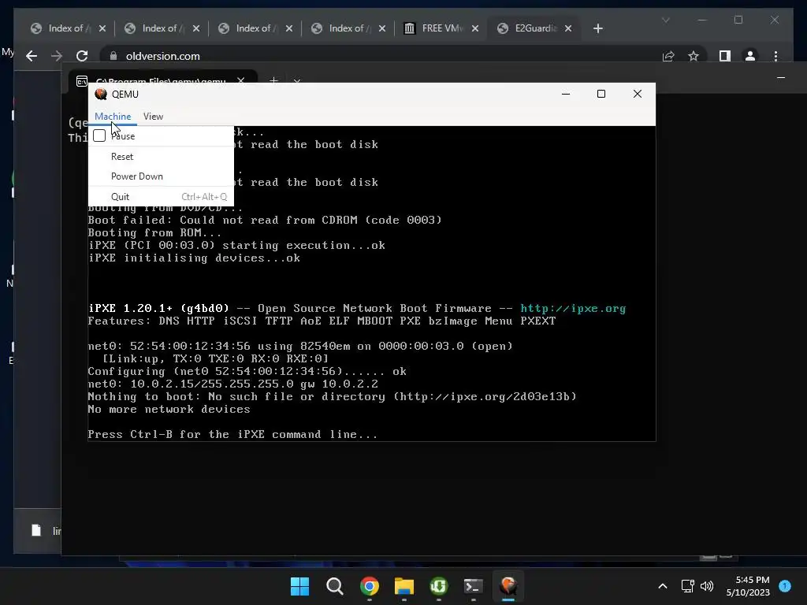Screen dimensions: 807x605
Task: Open terminal new-tab dropdown arrow
Action: pyautogui.click(x=297, y=81)
